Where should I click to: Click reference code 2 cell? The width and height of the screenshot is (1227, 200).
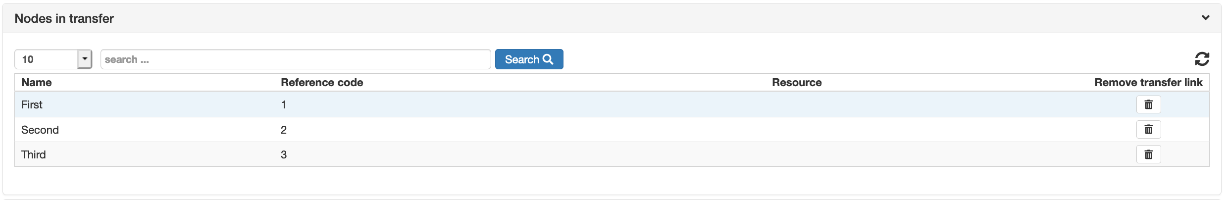coord(284,130)
